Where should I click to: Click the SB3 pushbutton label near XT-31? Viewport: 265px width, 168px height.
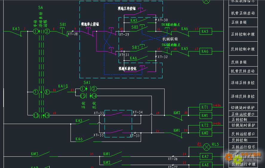(x=136, y=48)
